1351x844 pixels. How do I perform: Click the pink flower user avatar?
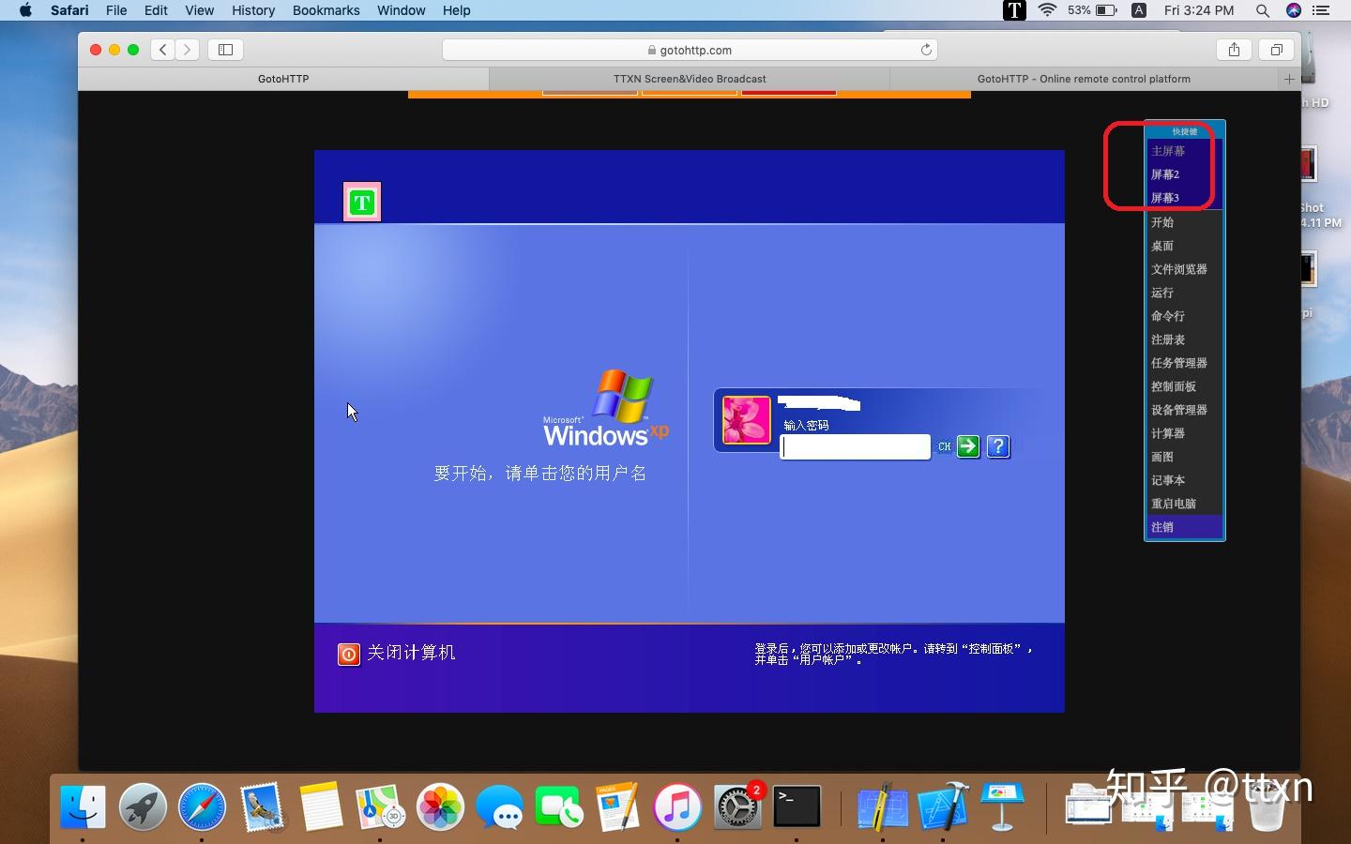pos(746,421)
